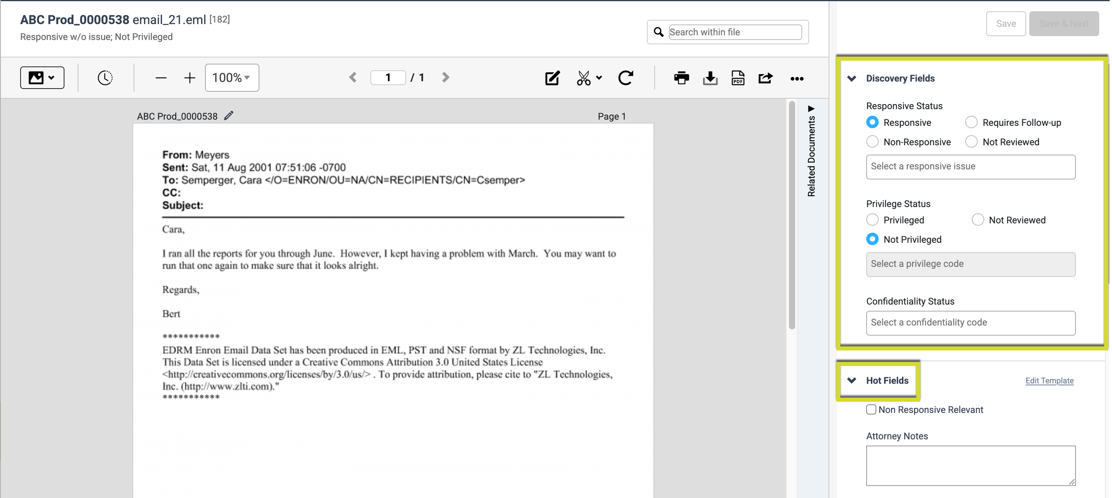Zoom in with the plus icon
1112x498 pixels.
189,78
